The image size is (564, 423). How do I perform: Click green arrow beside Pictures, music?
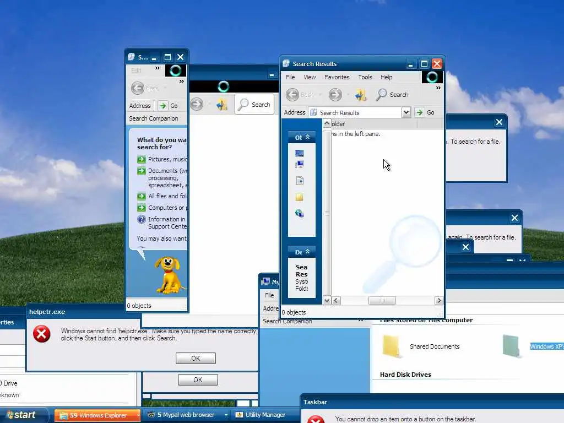point(142,159)
